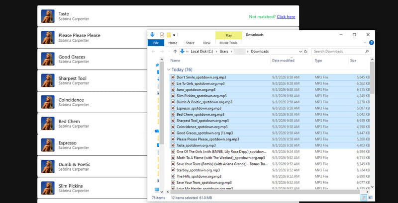Select Don't Smile_spotdown.org.mp3 file icon
This screenshot has height=203, width=398.
point(173,77)
